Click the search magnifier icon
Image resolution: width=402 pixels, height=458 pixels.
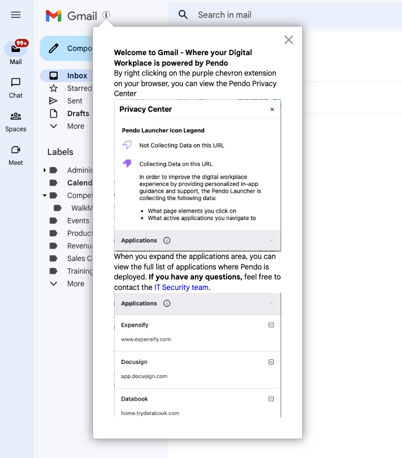click(x=183, y=15)
